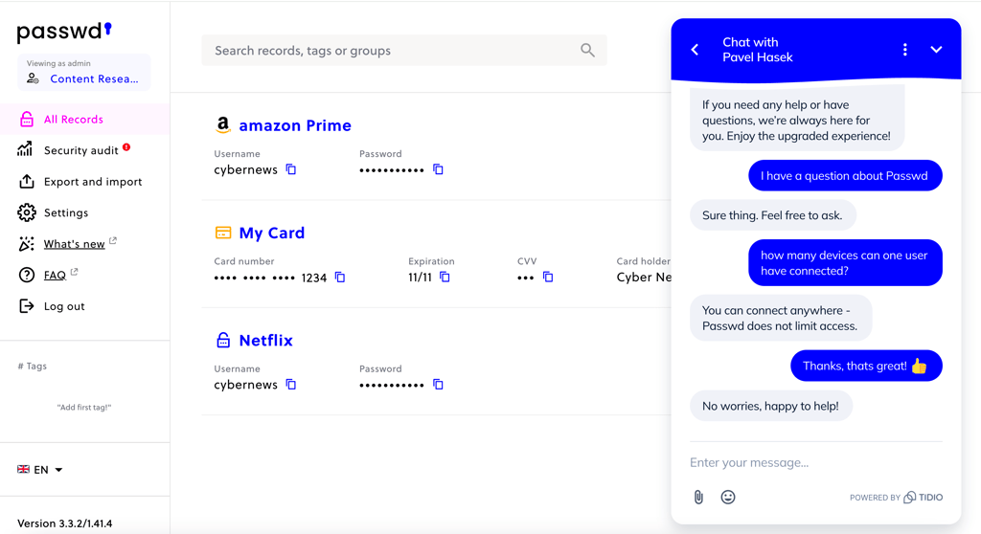Copy the card expiration 11/11
The width and height of the screenshot is (981, 534).
[445, 277]
